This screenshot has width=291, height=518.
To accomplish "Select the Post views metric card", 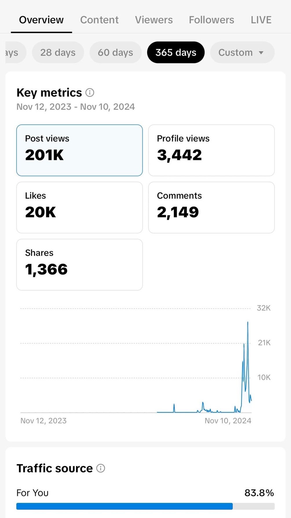I will [x=79, y=150].
